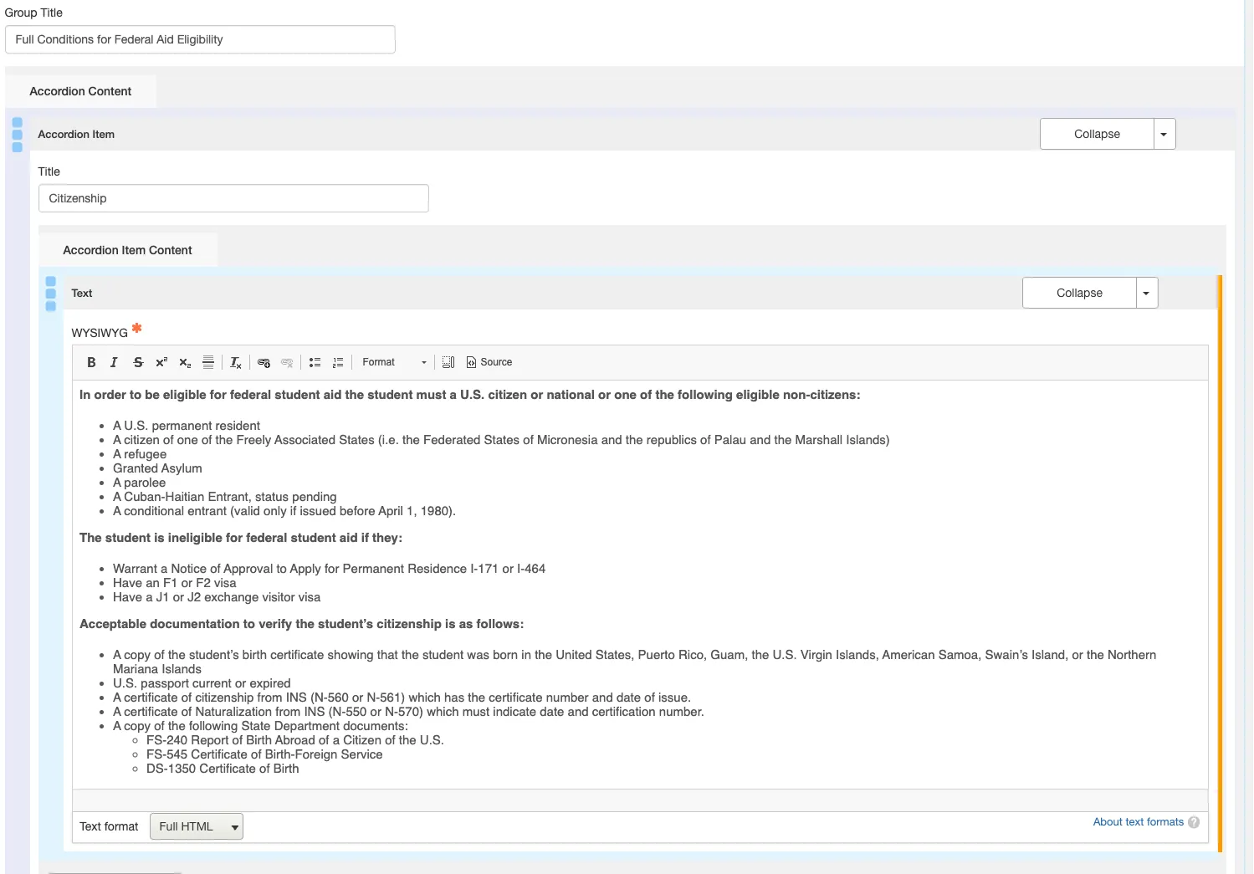Insert a link with the link icon
The image size is (1254, 874).
coord(264,362)
